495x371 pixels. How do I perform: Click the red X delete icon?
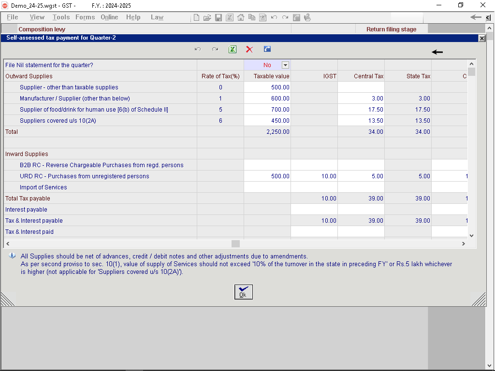click(249, 49)
